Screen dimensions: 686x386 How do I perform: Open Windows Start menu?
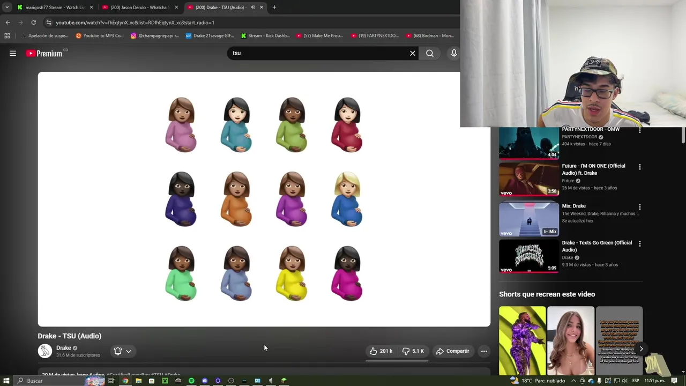pyautogui.click(x=6, y=381)
